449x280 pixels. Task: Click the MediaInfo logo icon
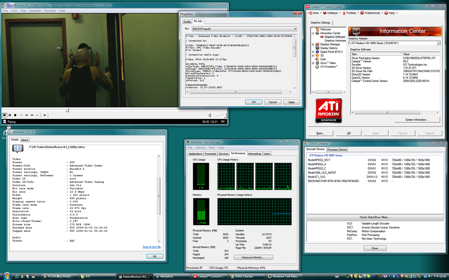point(18,148)
